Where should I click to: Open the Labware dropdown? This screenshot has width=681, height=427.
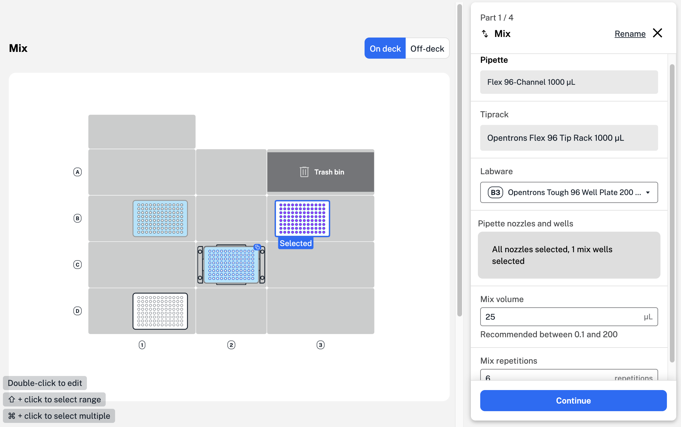click(x=569, y=192)
